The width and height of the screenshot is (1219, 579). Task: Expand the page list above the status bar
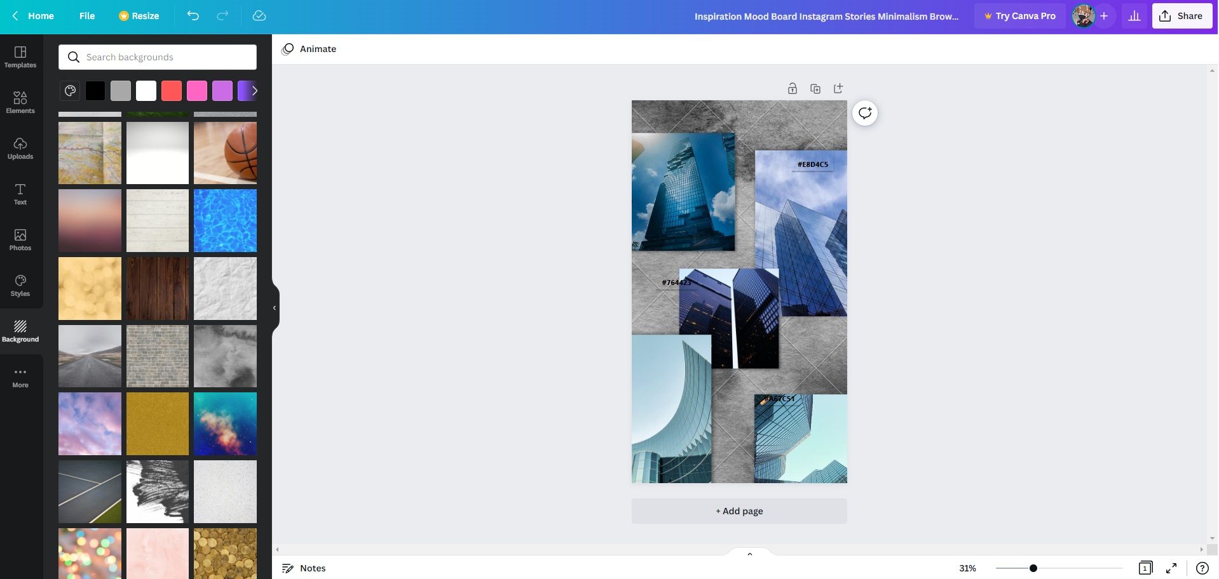(749, 553)
